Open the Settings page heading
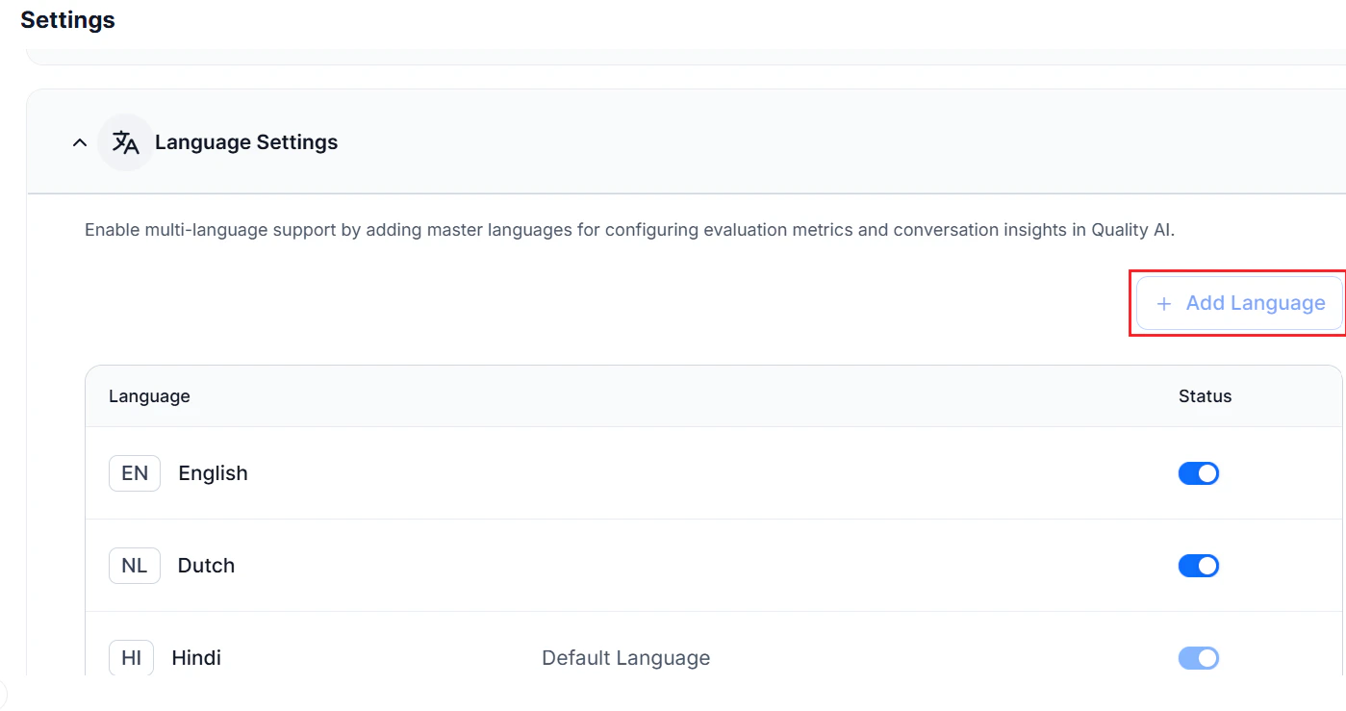 [67, 19]
